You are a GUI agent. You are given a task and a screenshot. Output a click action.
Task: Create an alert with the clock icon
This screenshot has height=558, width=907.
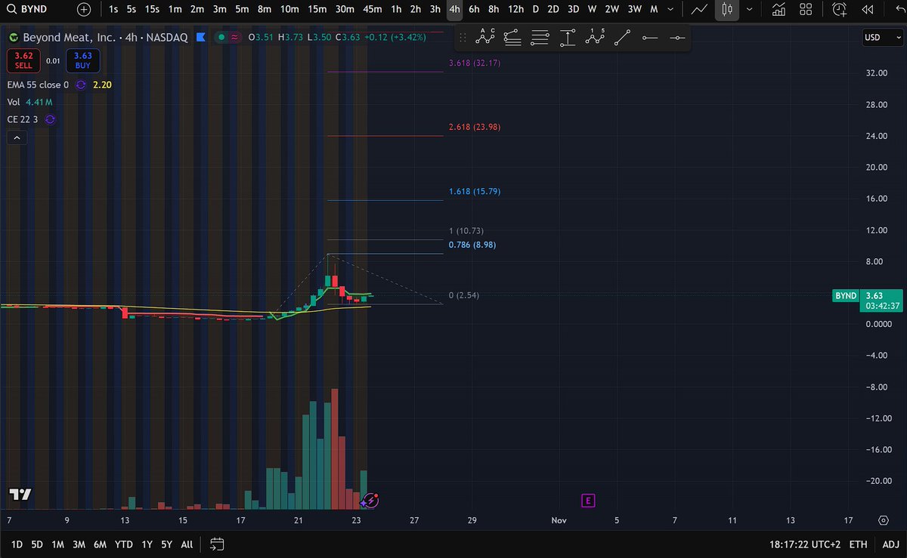click(839, 10)
